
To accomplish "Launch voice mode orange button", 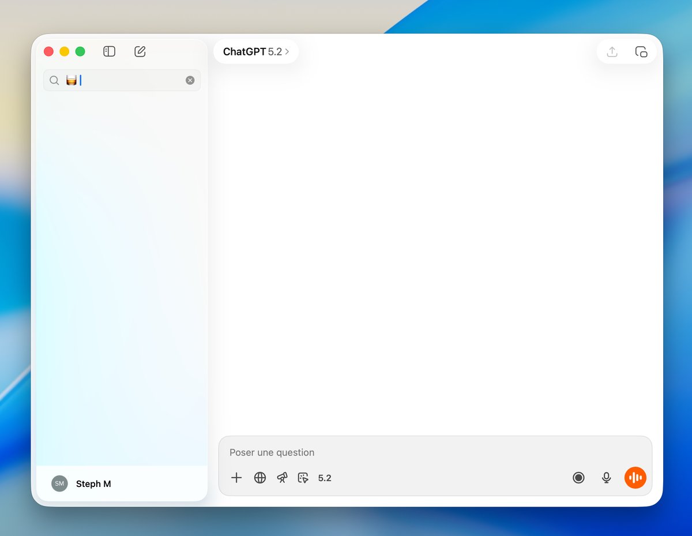I will [635, 478].
